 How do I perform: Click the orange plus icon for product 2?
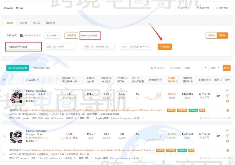pyautogui.click(x=227, y=141)
